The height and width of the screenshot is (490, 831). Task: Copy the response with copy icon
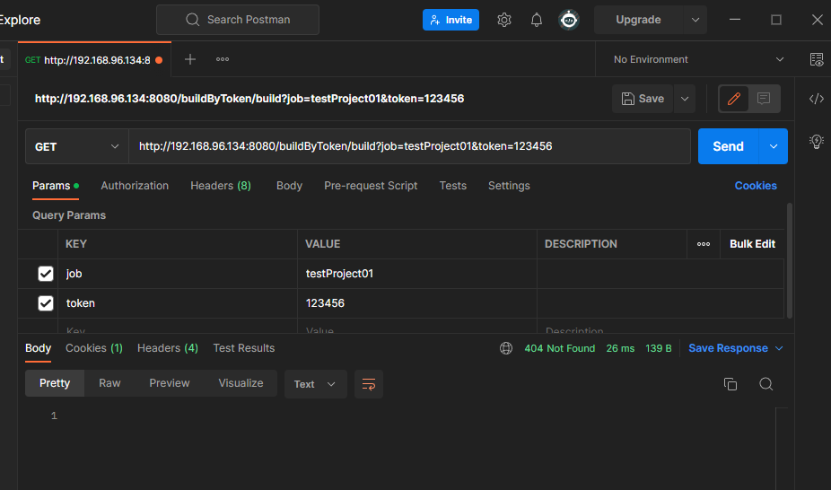point(730,384)
